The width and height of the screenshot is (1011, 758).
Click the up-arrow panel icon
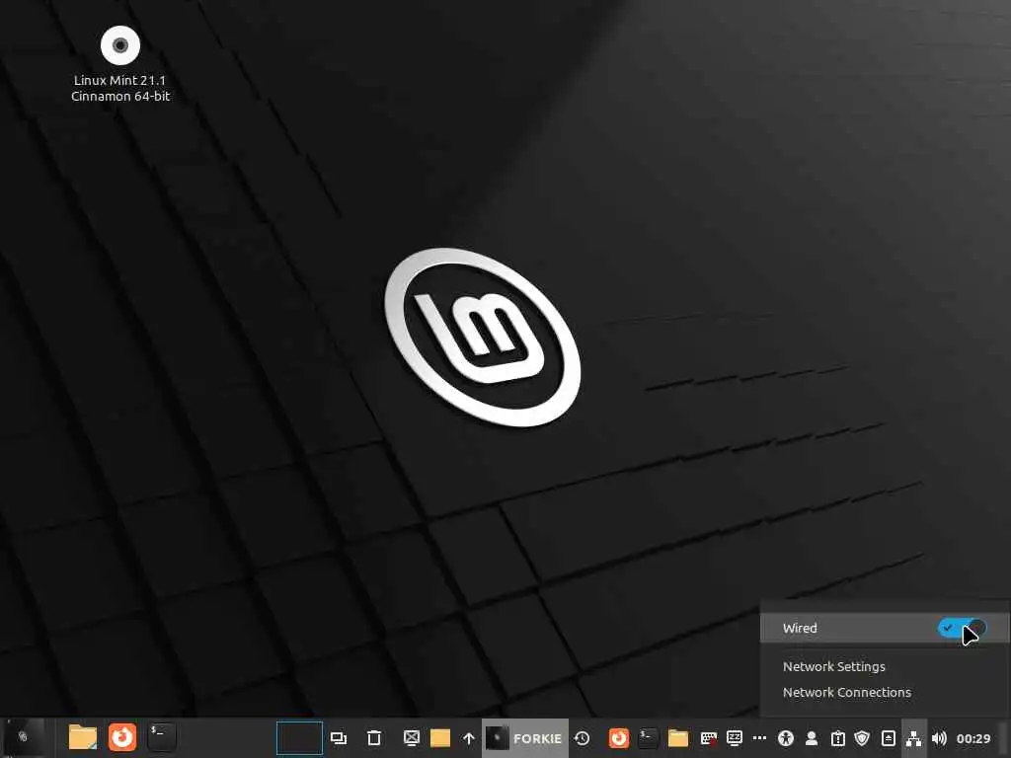click(469, 738)
